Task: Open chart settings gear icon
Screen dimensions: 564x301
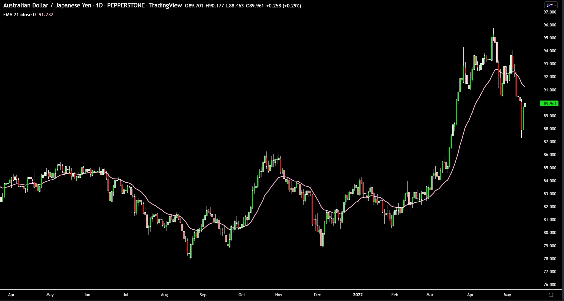Action: [551, 295]
